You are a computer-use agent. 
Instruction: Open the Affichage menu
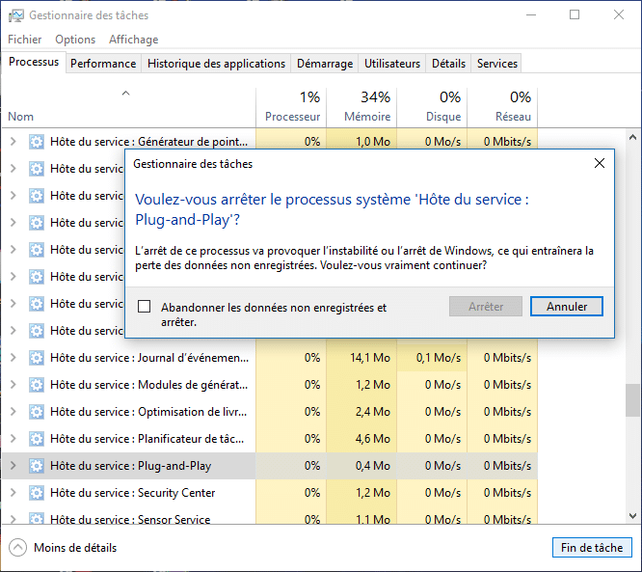click(x=133, y=40)
